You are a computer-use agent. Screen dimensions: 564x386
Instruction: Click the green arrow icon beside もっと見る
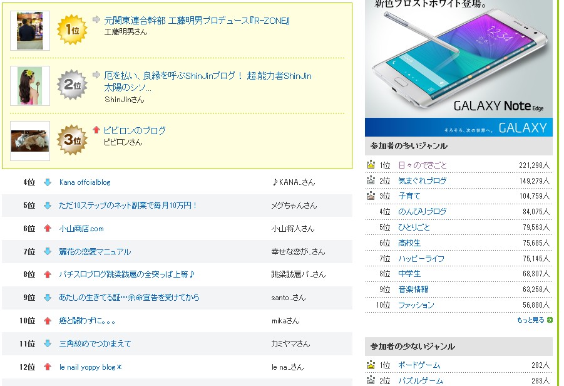pos(550,320)
